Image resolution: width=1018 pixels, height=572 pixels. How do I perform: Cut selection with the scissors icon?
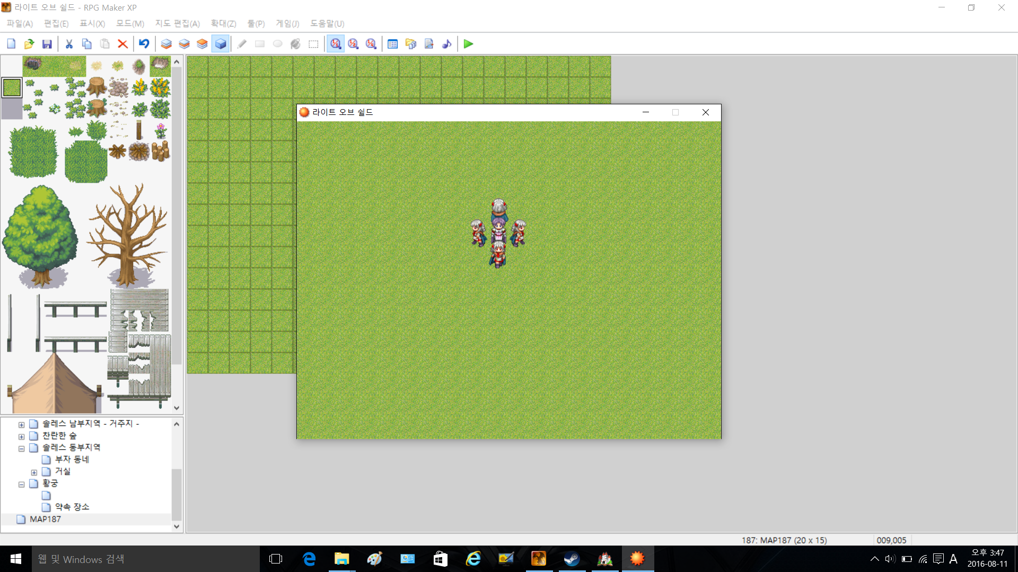[x=69, y=44]
